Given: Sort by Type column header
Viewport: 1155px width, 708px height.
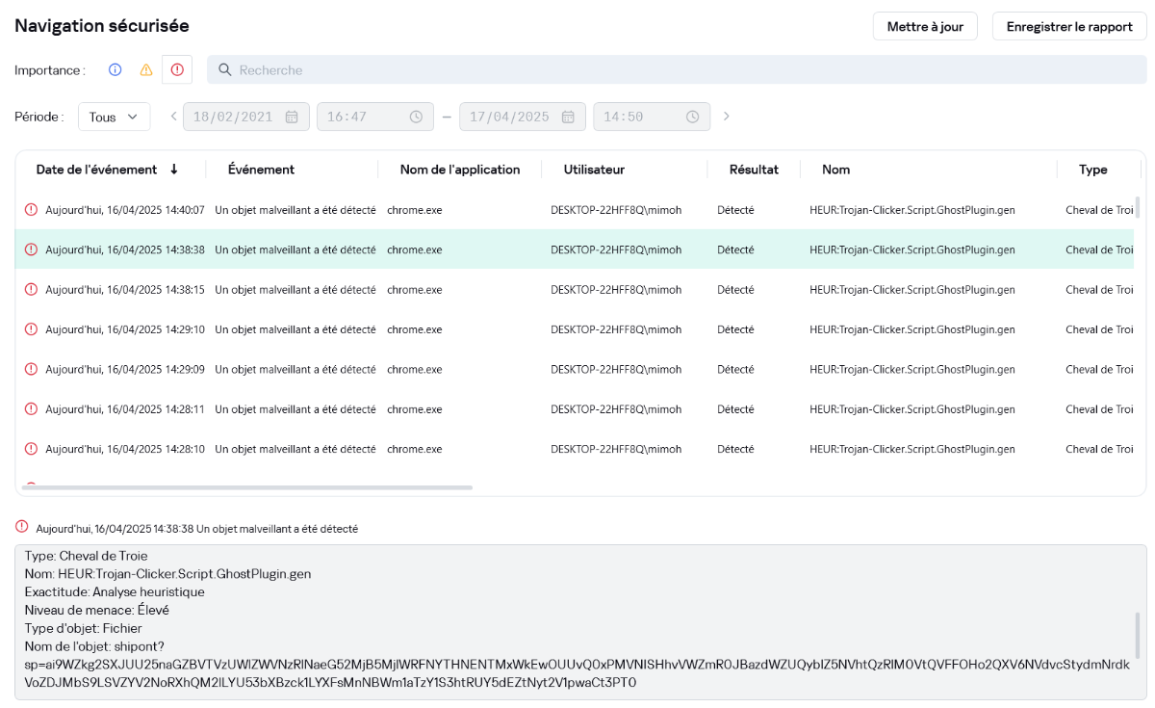Looking at the screenshot, I should tap(1092, 170).
